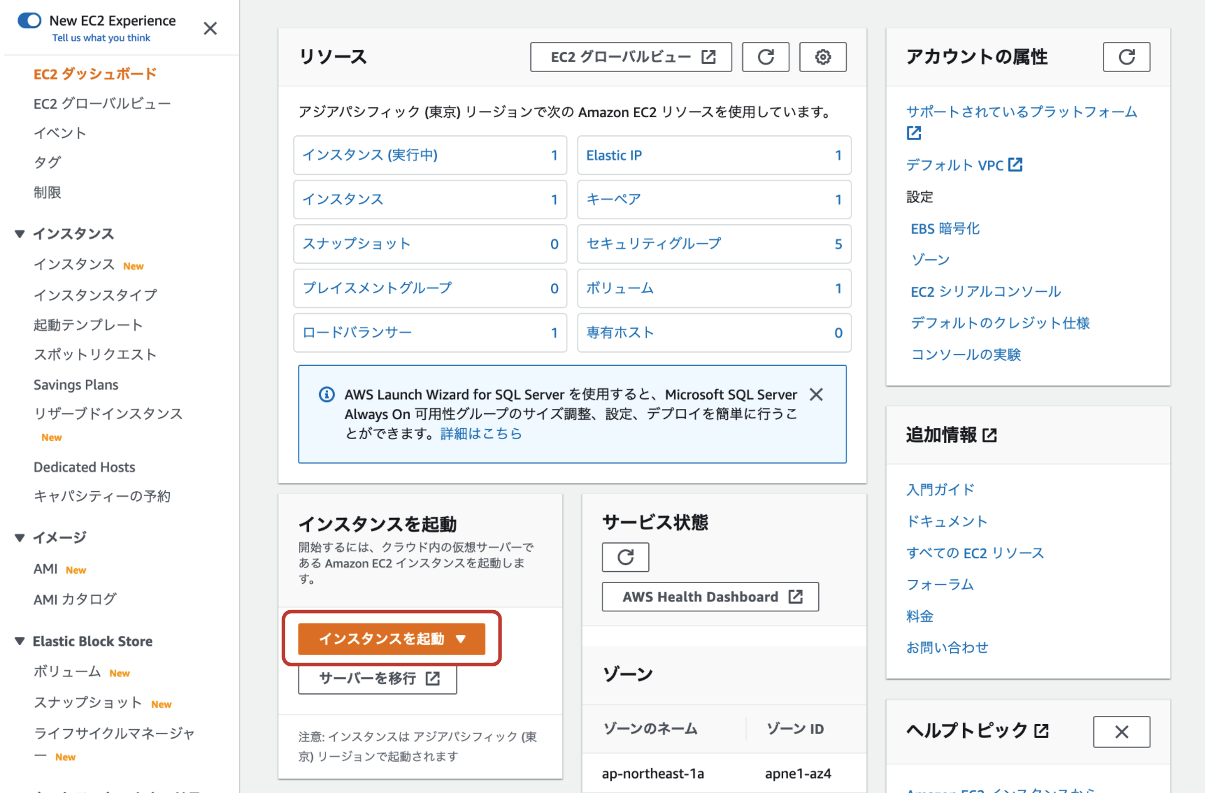Open サーバーを移行 migration page
Viewport: 1205px width, 793px height.
[x=377, y=678]
